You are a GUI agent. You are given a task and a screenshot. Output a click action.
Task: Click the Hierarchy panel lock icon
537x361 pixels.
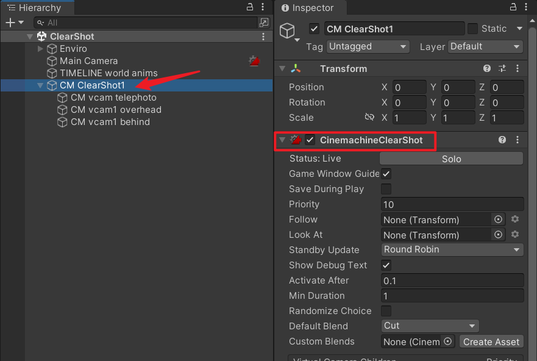(x=250, y=7)
